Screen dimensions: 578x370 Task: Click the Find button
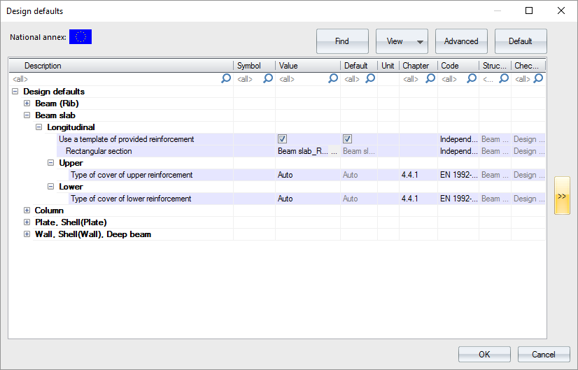[342, 41]
